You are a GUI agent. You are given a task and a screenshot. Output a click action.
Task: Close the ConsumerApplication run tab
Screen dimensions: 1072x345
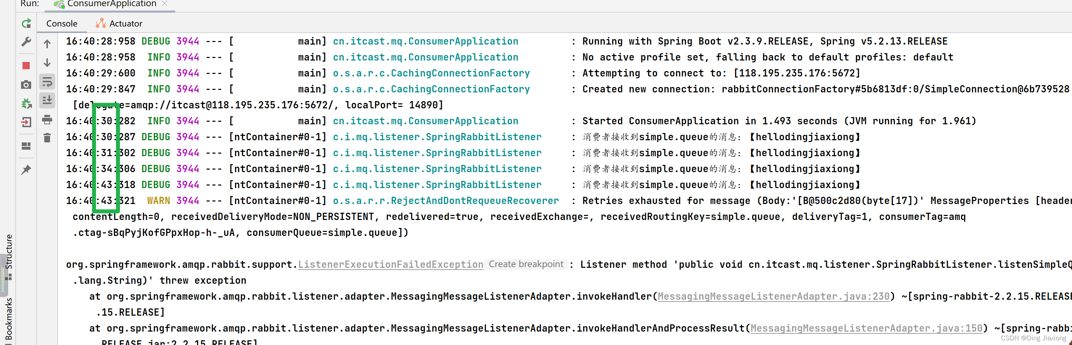(165, 3)
